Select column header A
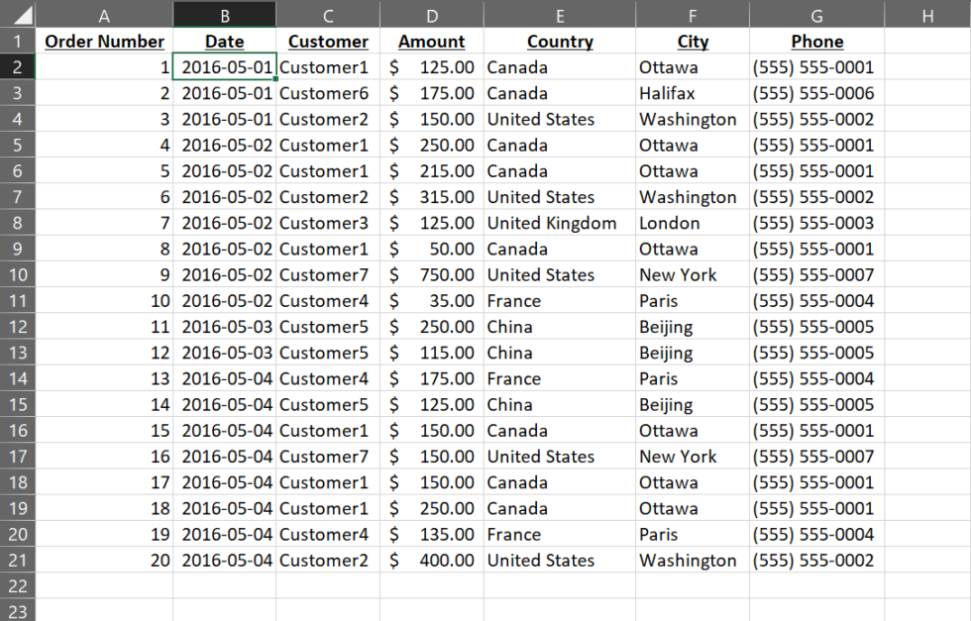Image resolution: width=971 pixels, height=621 pixels. pos(104,14)
